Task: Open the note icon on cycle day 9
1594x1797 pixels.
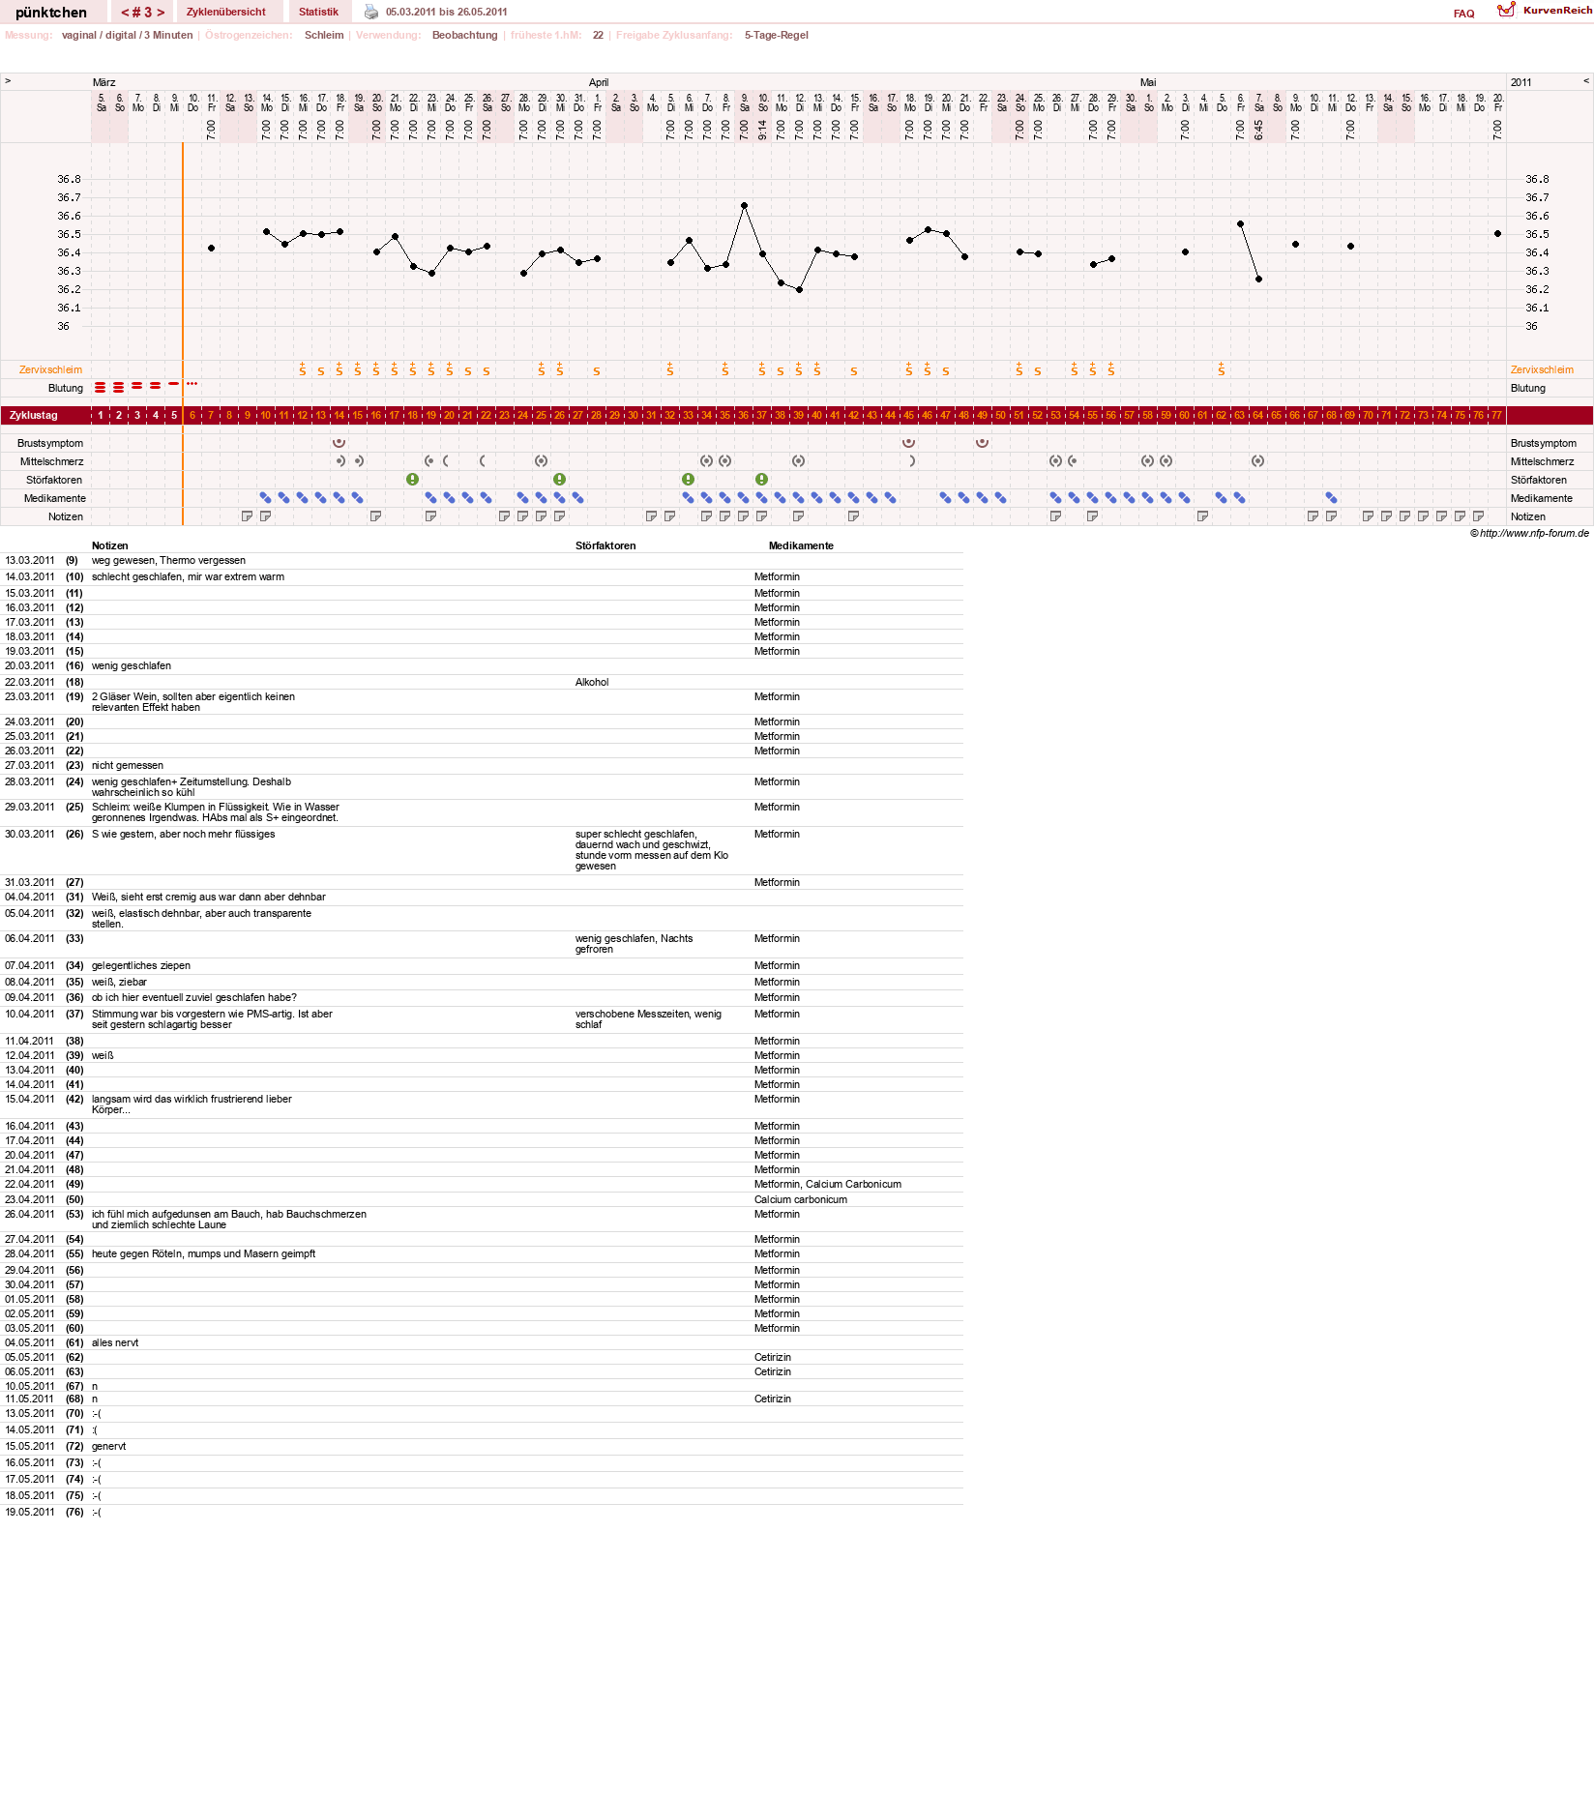Action: pyautogui.click(x=248, y=516)
